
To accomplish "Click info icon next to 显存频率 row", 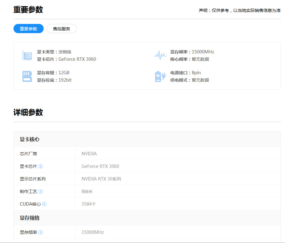I will (x=41, y=232).
